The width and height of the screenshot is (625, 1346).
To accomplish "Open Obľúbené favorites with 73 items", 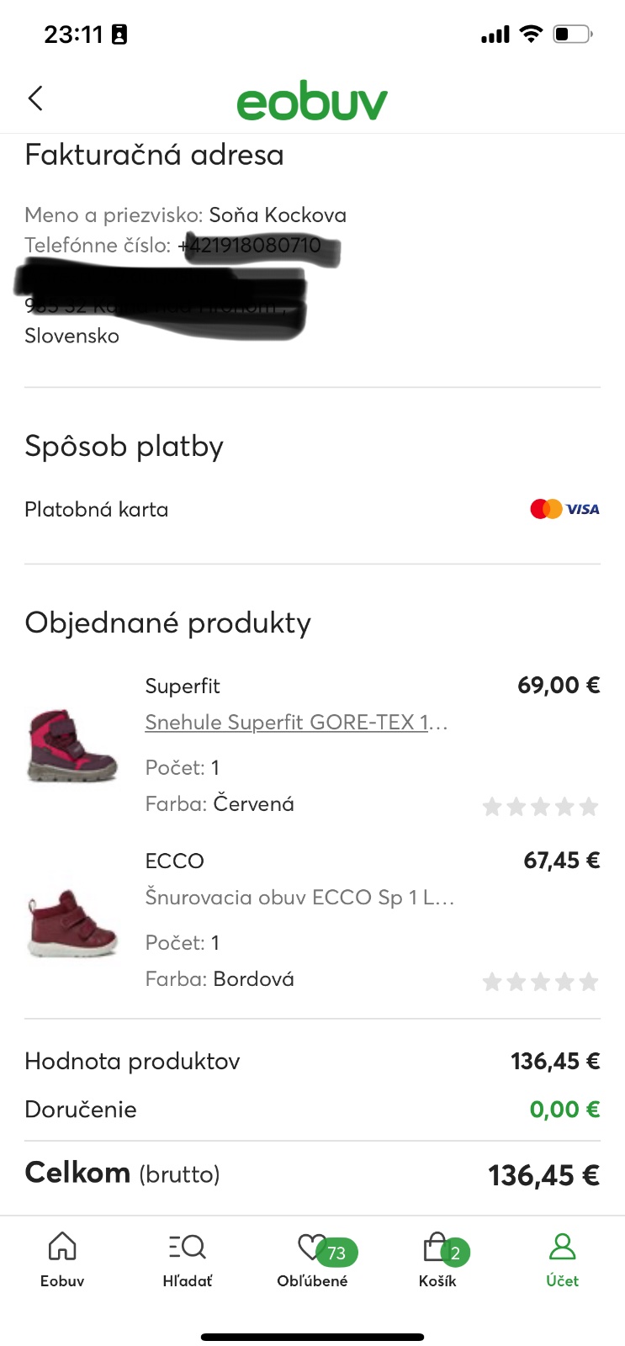I will pyautogui.click(x=313, y=1259).
